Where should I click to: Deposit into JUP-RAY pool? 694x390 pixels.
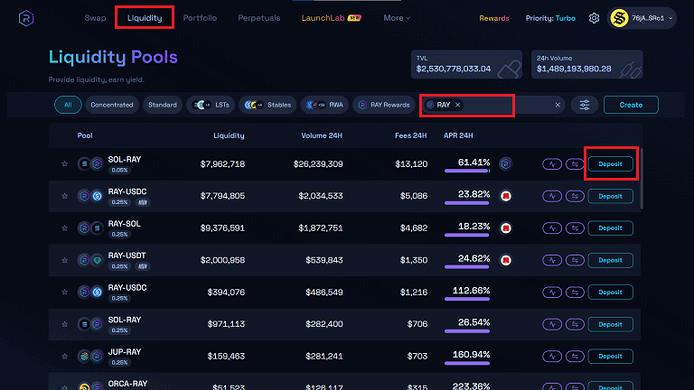(610, 357)
